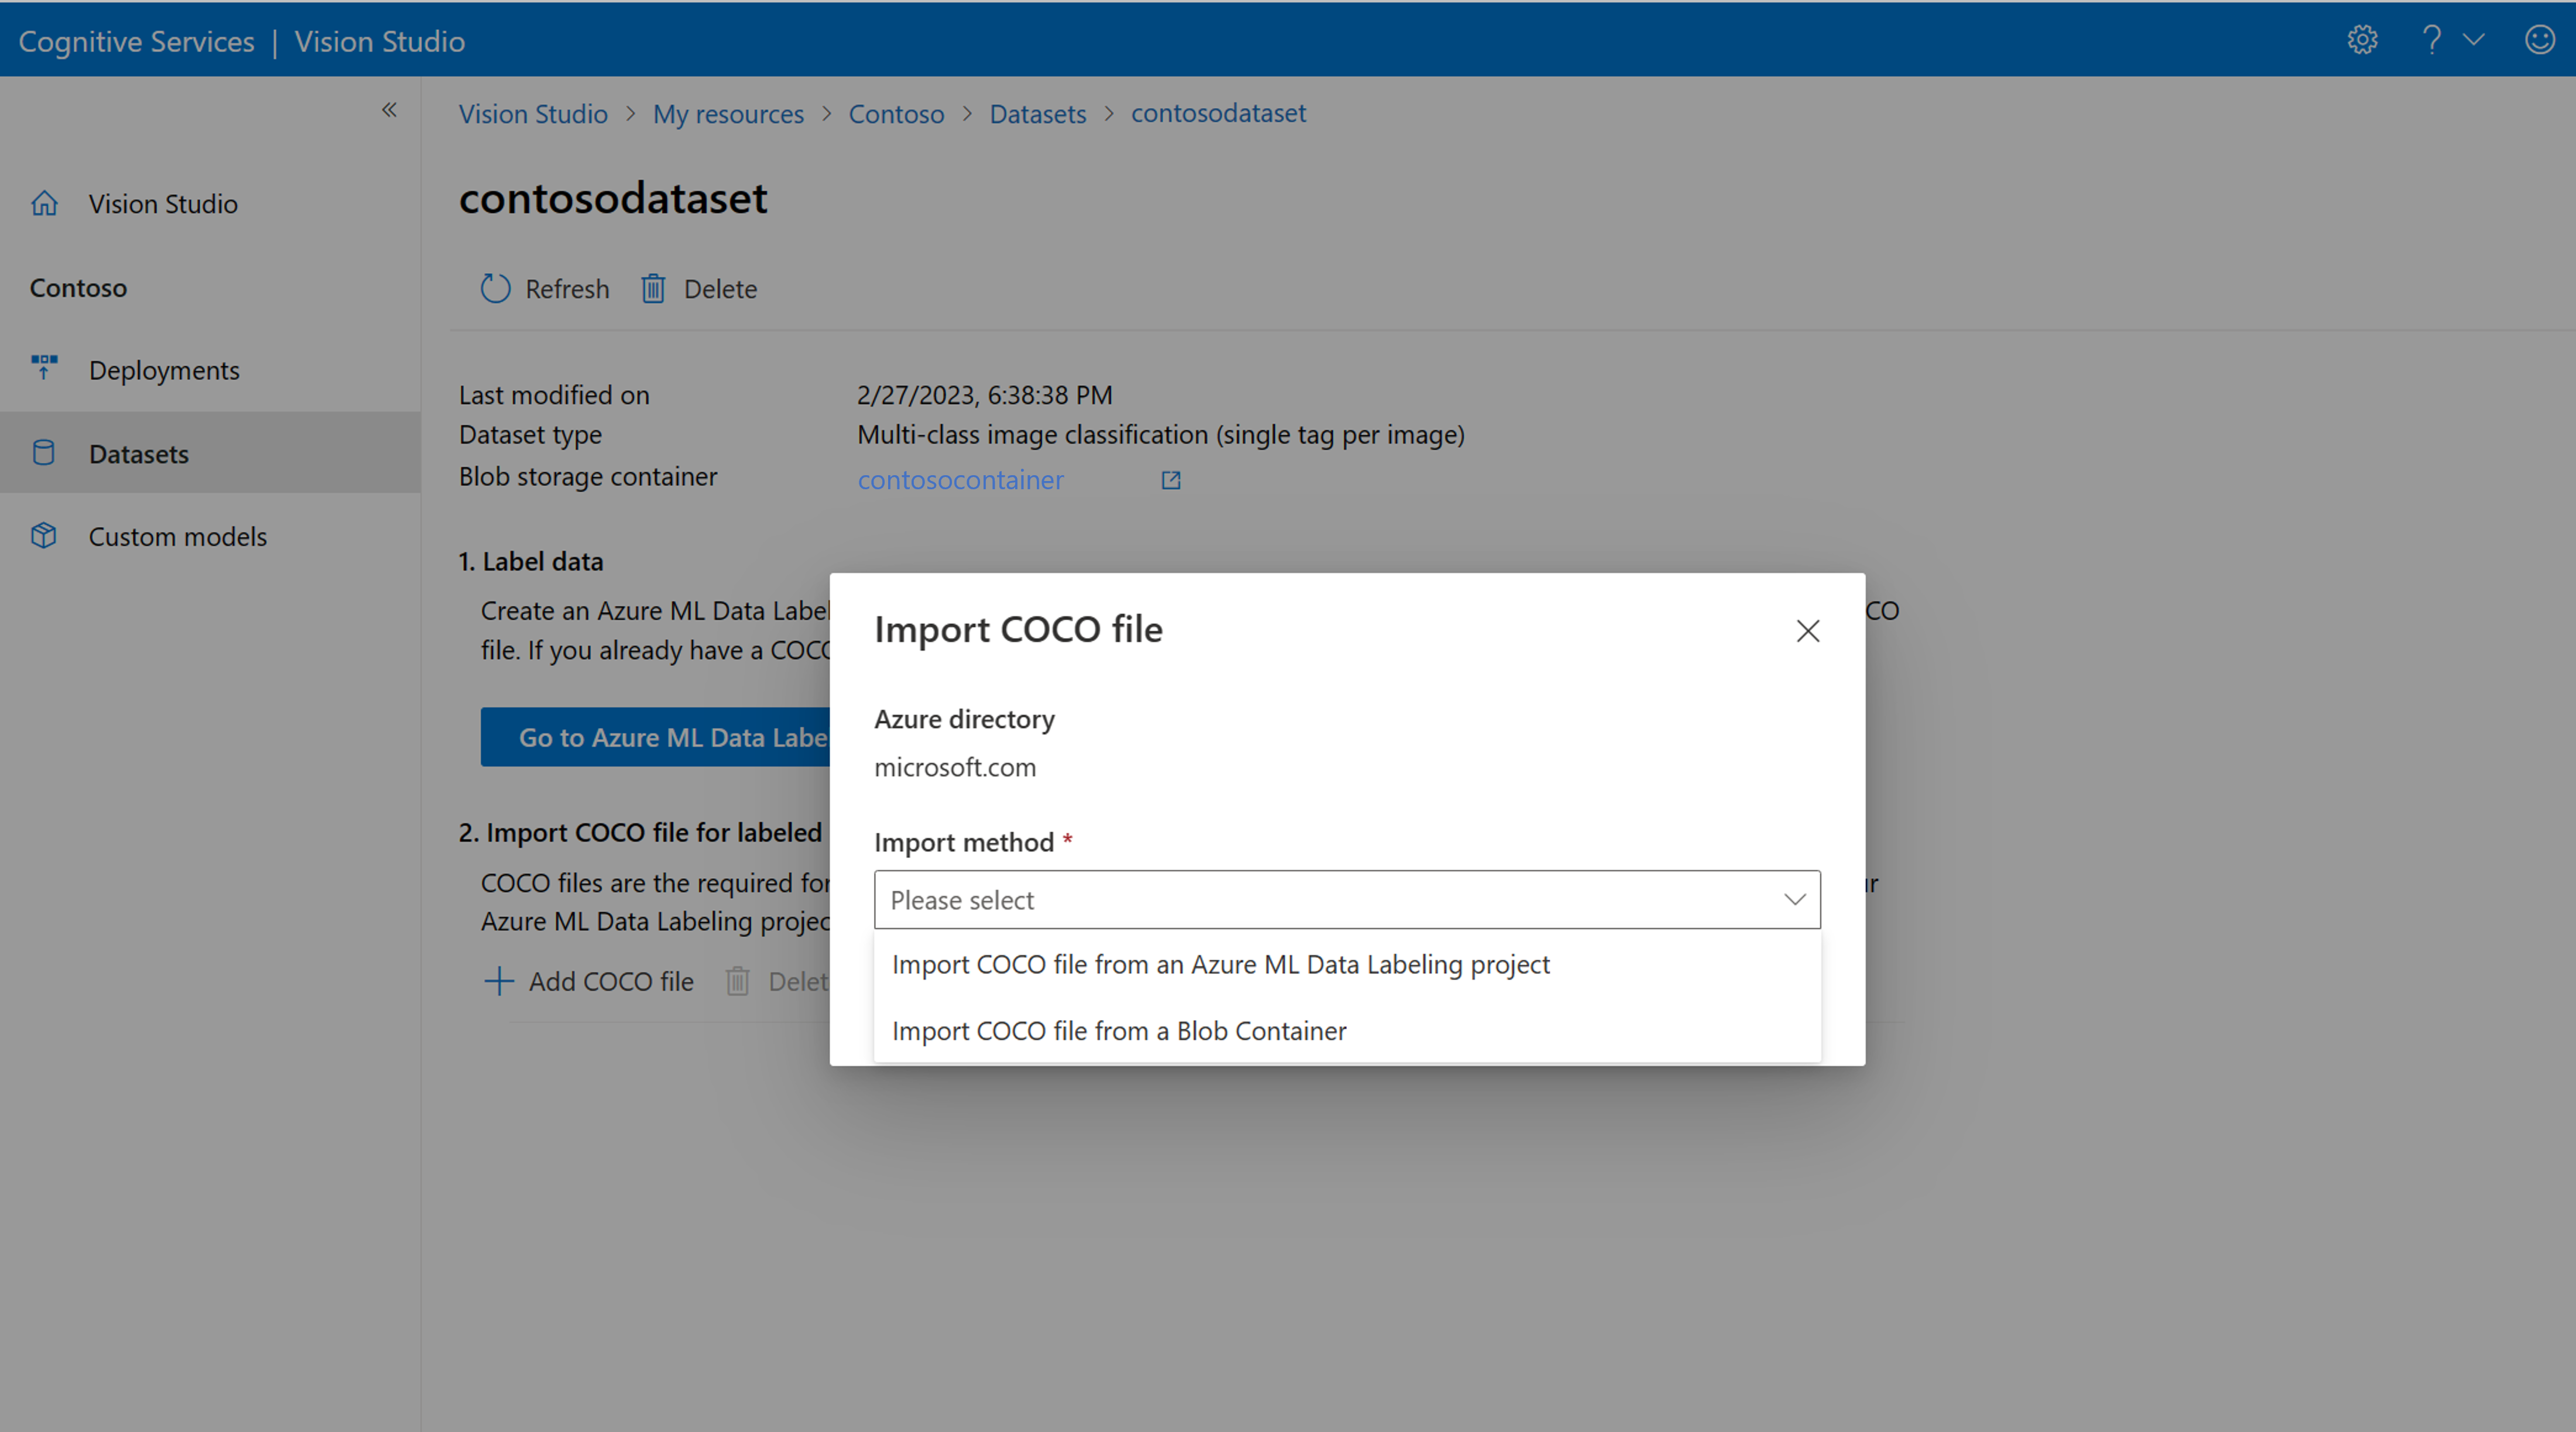Click the Import method required field
The image size is (2576, 1432).
point(1346,899)
